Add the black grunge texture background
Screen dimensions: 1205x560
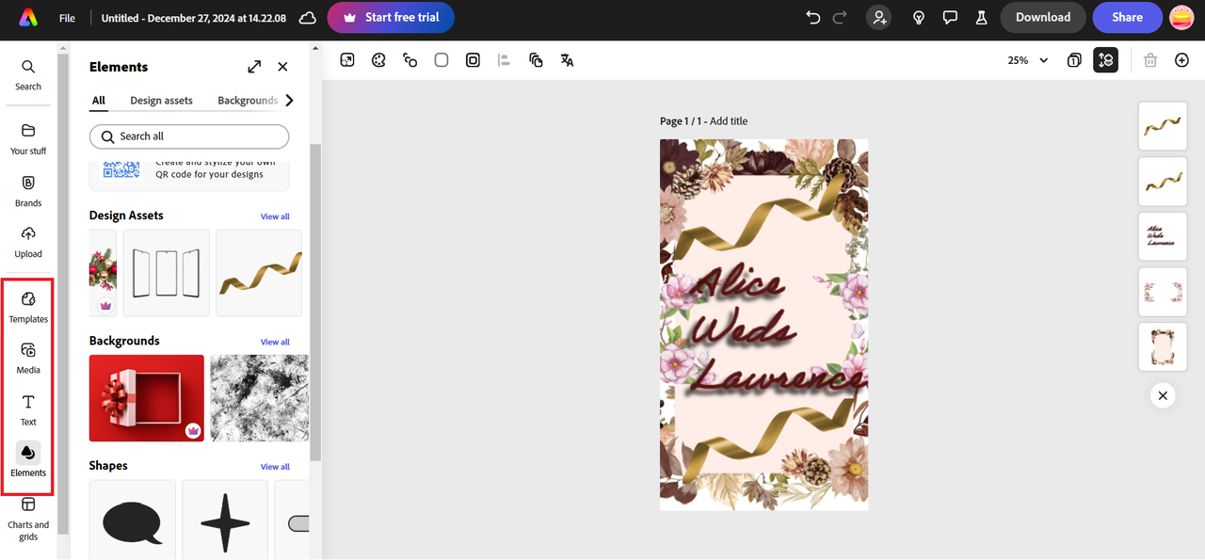pyautogui.click(x=259, y=398)
